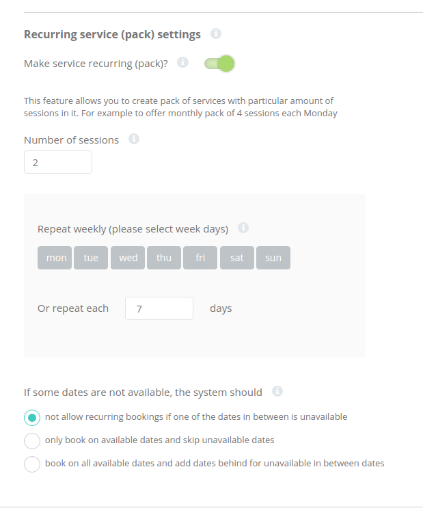Choose the sun weekday button
The width and height of the screenshot is (423, 519).
(x=273, y=258)
